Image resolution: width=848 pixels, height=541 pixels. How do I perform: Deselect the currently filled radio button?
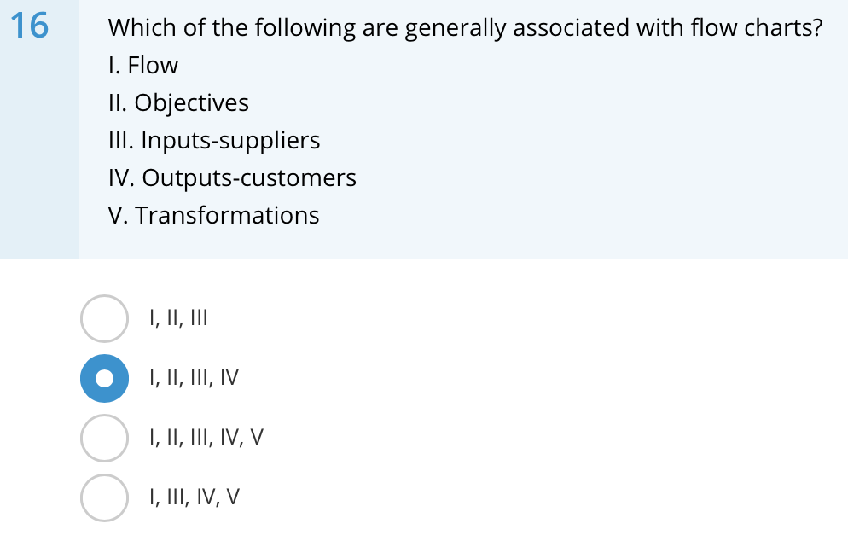[104, 378]
